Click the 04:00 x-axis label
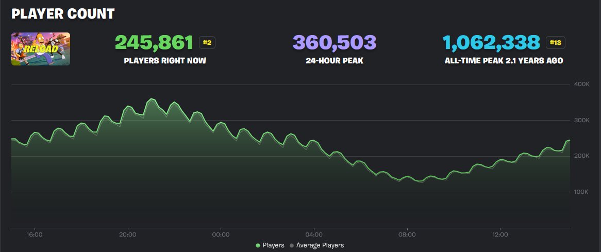 [314, 234]
